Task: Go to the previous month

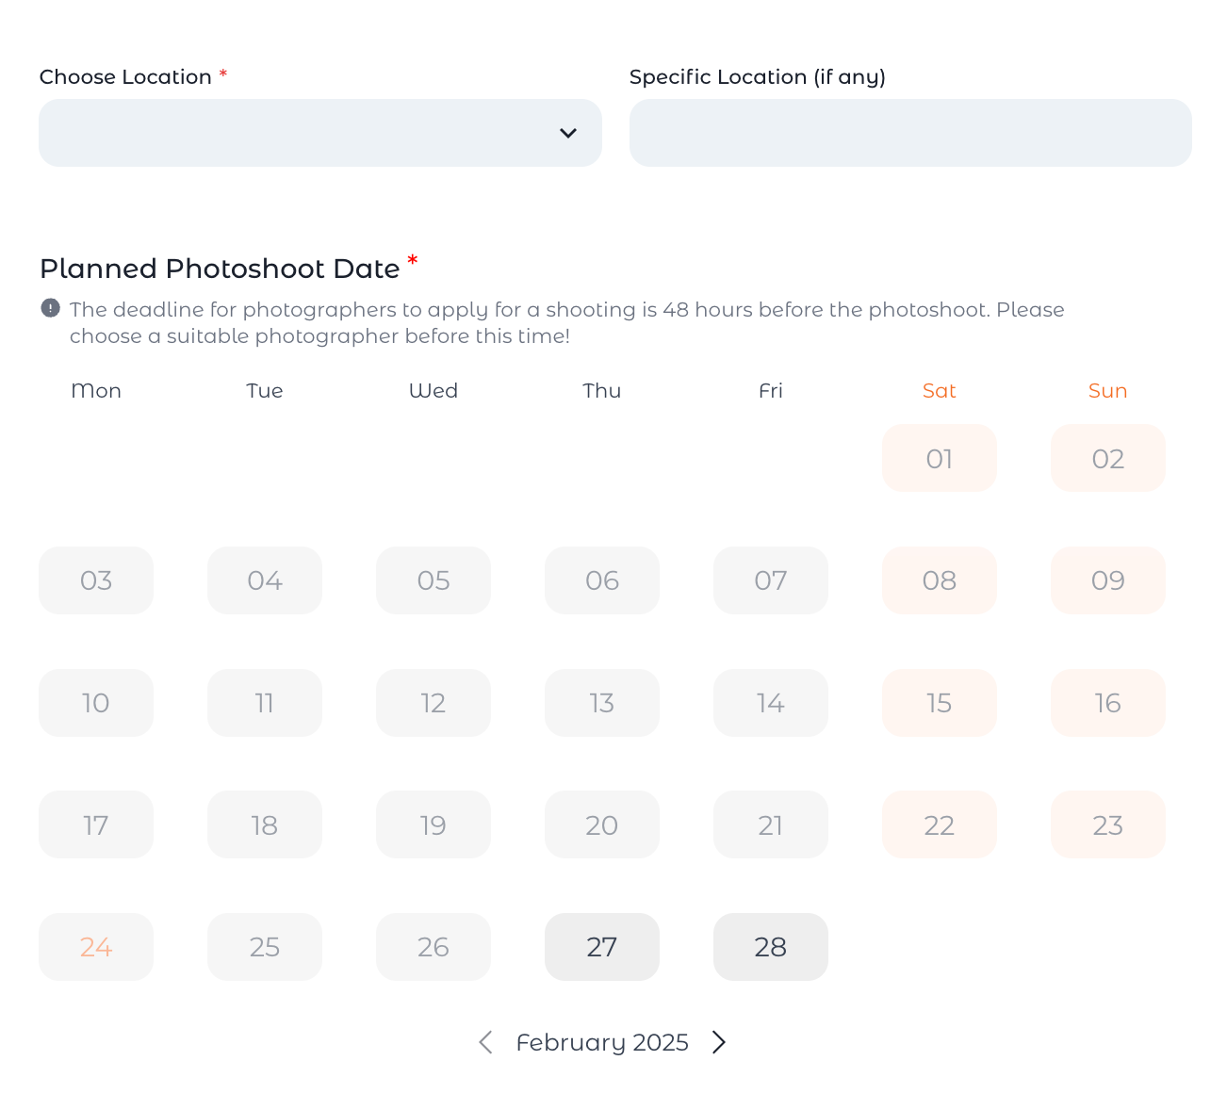Action: click(x=485, y=1042)
